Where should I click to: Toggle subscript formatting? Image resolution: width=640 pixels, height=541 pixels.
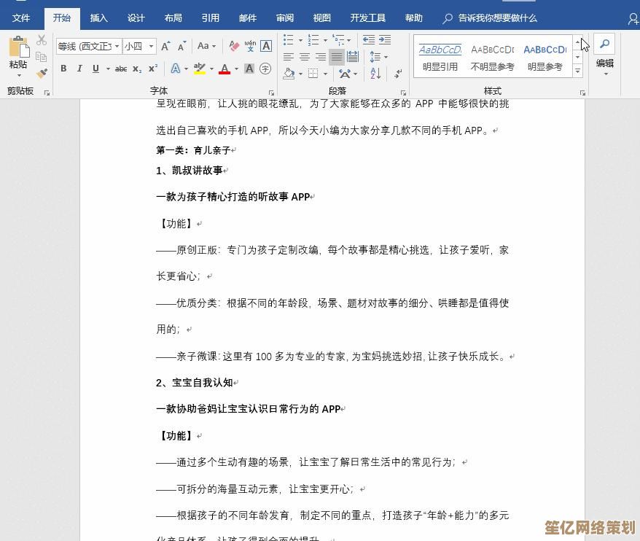pos(137,69)
